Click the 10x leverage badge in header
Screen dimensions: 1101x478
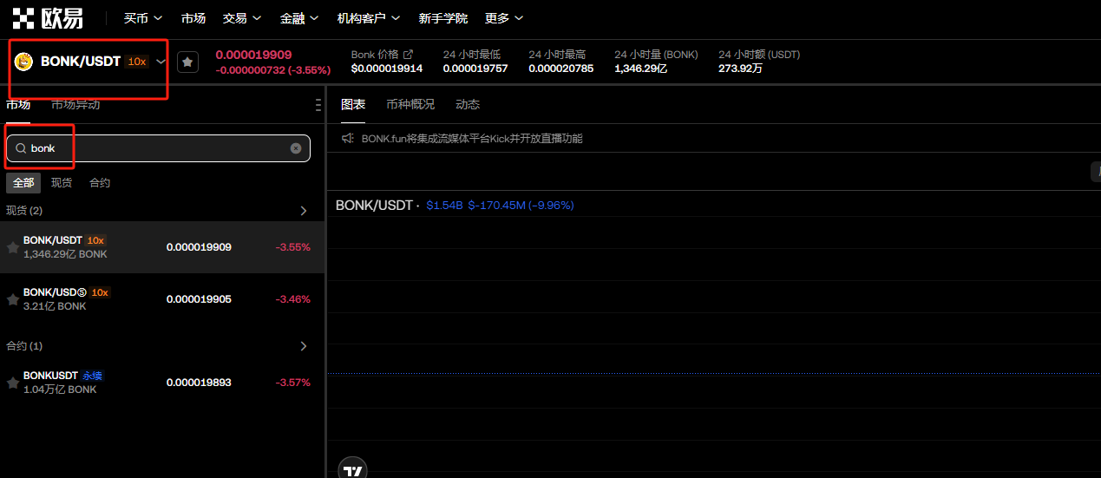click(136, 62)
